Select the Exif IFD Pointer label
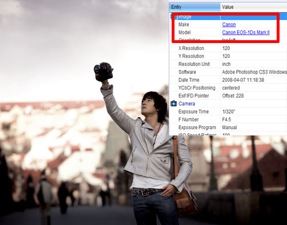Viewport: 287px width, 225px height. [193, 96]
